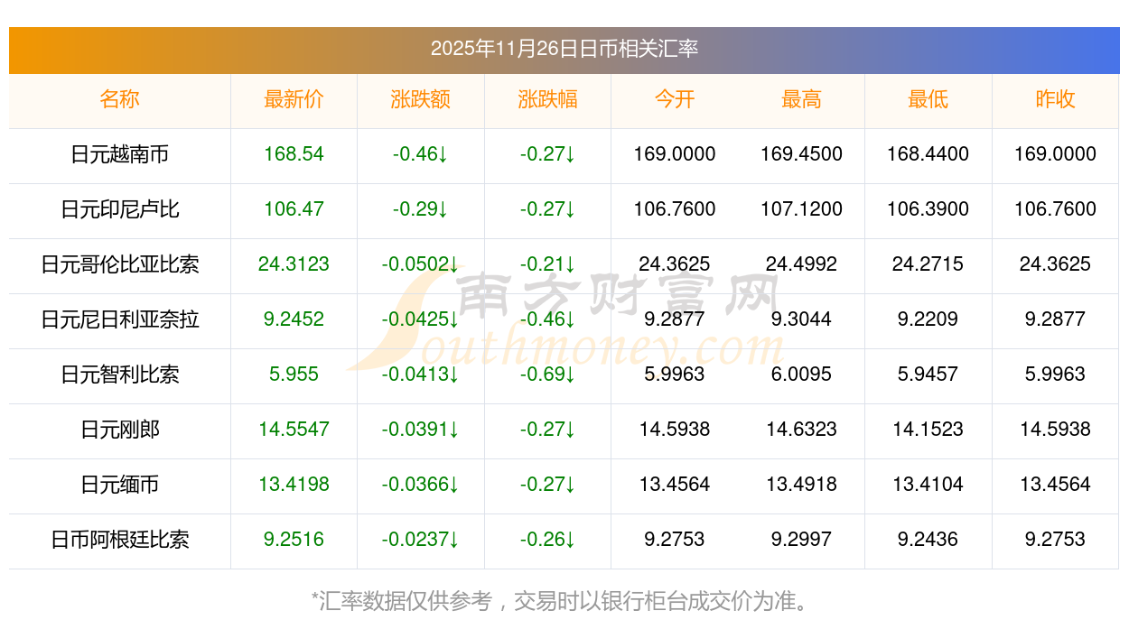This screenshot has height=629, width=1129.
Task: Click latest price 5.955
Action: click(294, 375)
